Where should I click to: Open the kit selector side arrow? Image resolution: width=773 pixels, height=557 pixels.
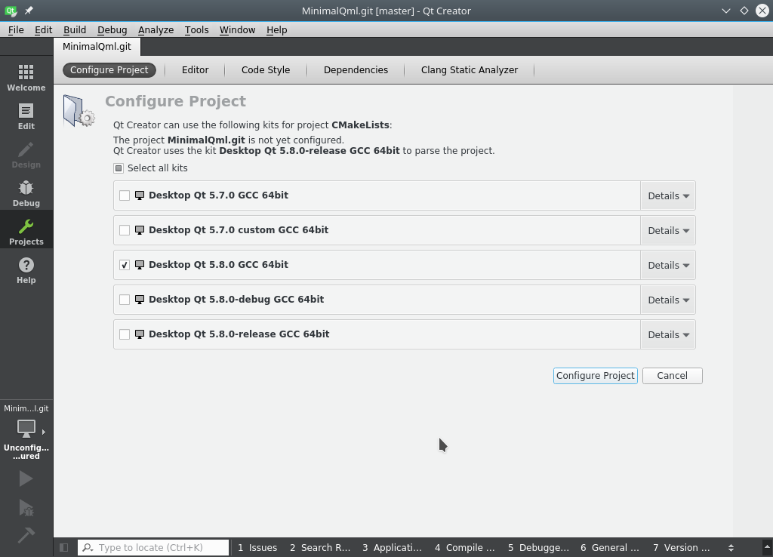tap(44, 432)
